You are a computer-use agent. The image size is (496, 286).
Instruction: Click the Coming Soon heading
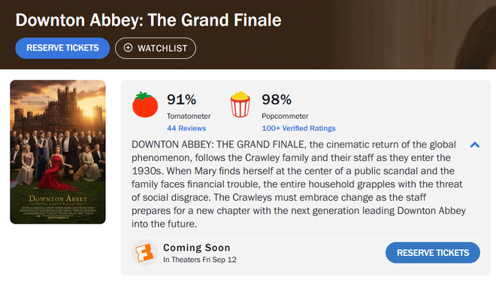click(196, 248)
